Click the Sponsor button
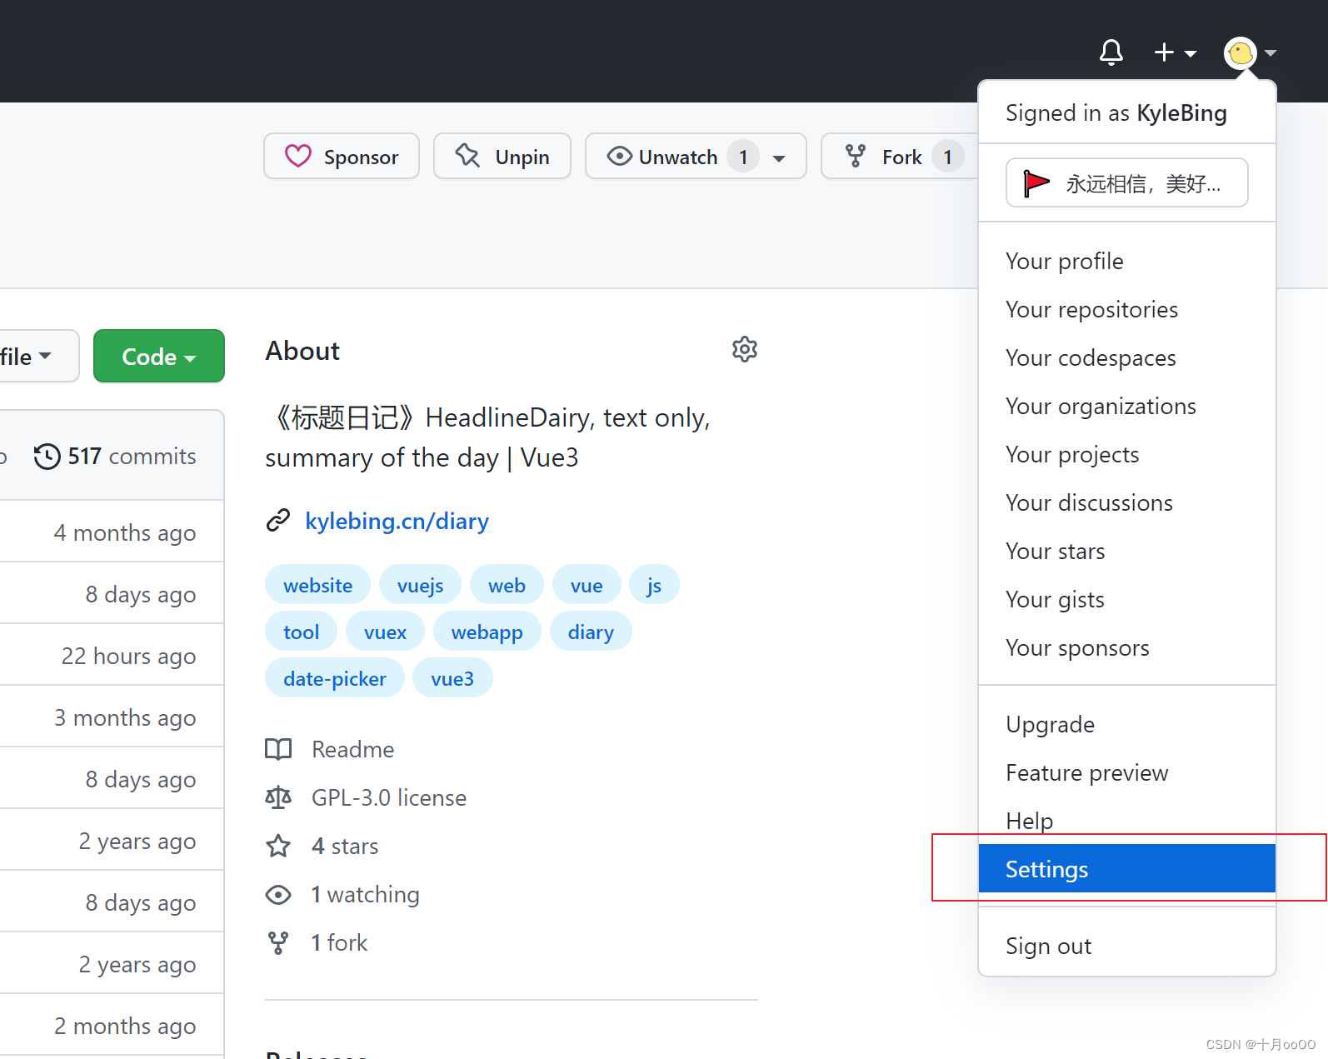This screenshot has width=1328, height=1059. pos(342,156)
